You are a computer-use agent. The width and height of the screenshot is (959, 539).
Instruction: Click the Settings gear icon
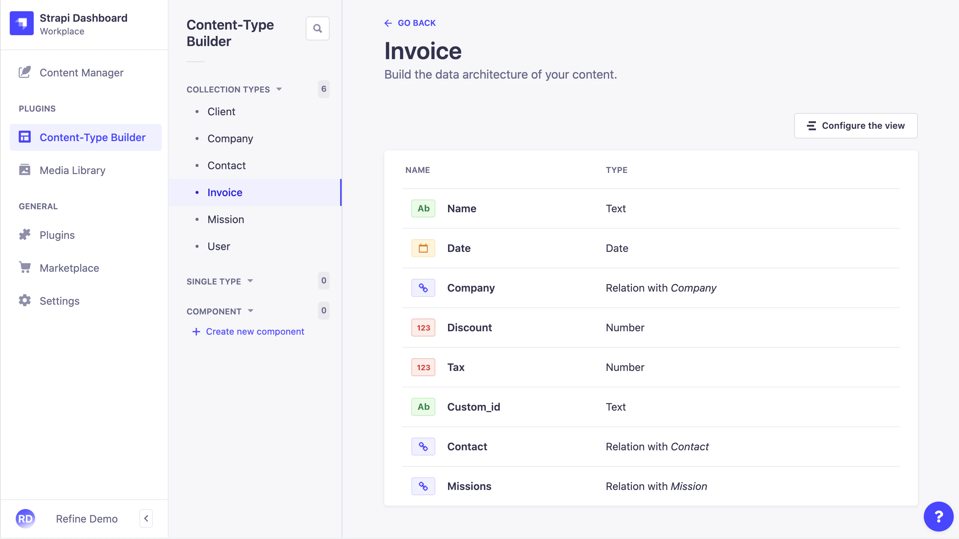point(24,301)
